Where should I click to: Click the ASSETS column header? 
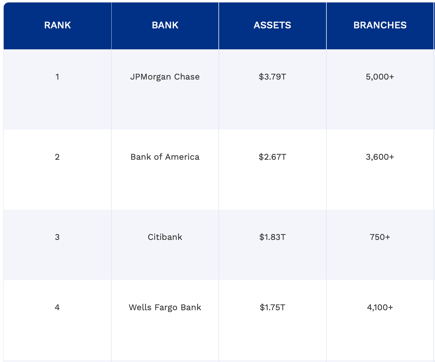pos(272,25)
